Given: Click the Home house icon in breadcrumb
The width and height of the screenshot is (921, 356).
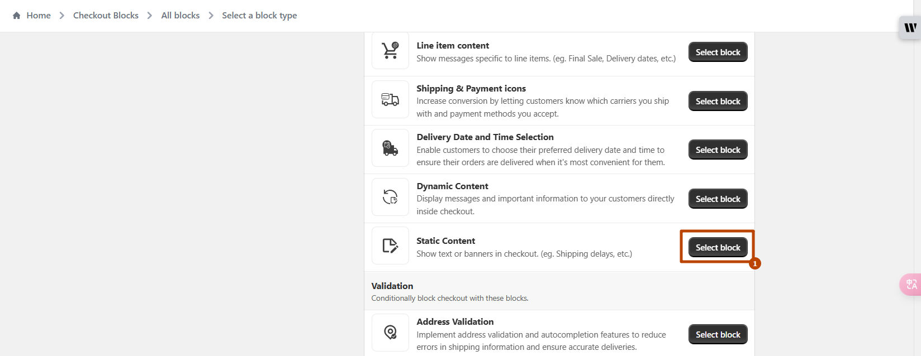Looking at the screenshot, I should click(17, 16).
